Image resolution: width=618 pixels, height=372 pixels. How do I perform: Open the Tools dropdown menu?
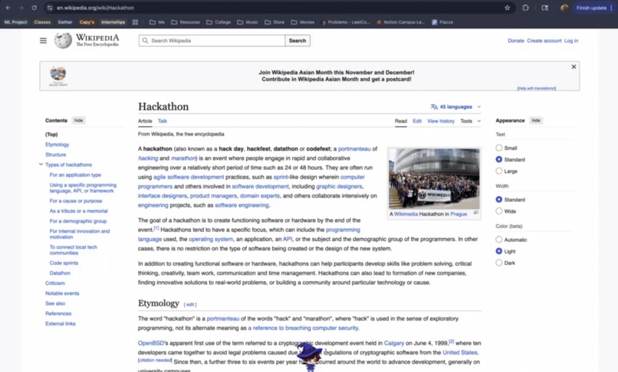coord(471,121)
